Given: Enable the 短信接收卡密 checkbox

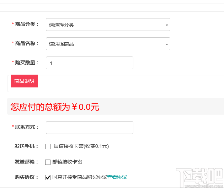Looking at the screenshot, I should point(48,146).
